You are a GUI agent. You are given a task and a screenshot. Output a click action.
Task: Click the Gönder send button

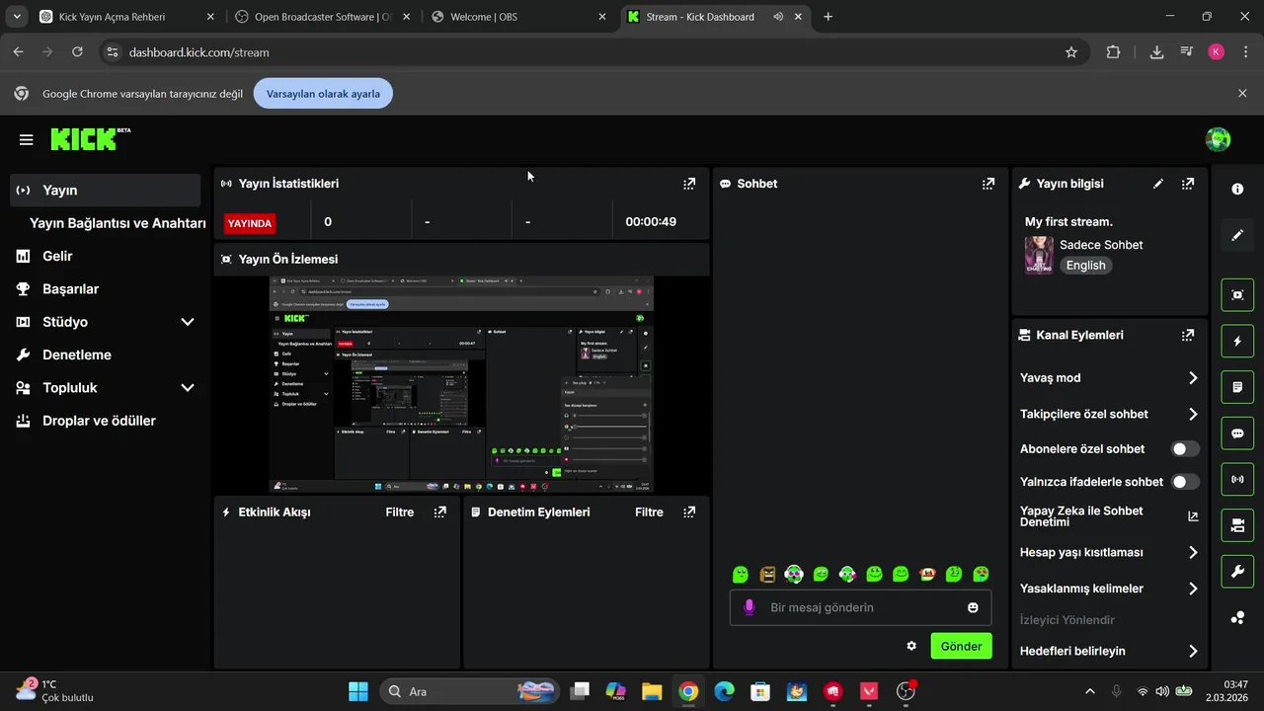(961, 646)
